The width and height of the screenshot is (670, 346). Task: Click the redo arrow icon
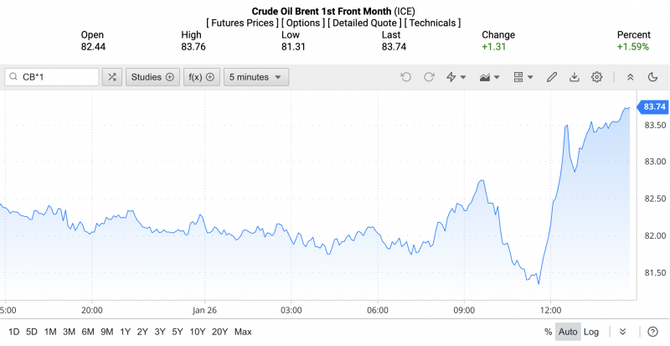[x=429, y=77]
